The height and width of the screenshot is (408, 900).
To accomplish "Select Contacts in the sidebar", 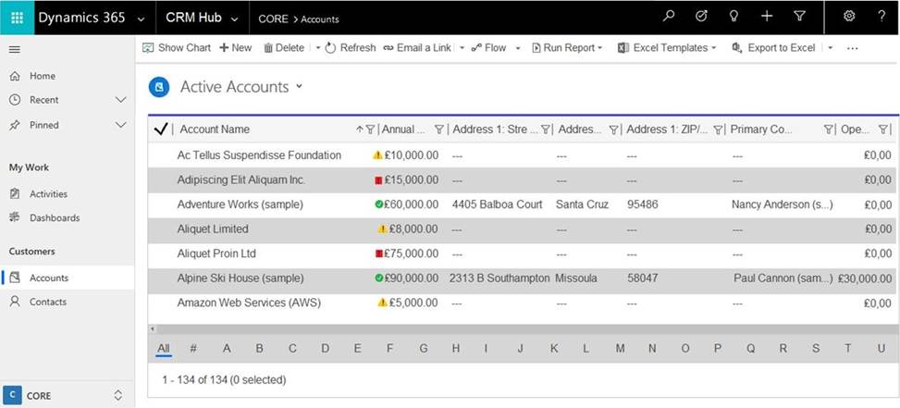I will click(x=47, y=302).
